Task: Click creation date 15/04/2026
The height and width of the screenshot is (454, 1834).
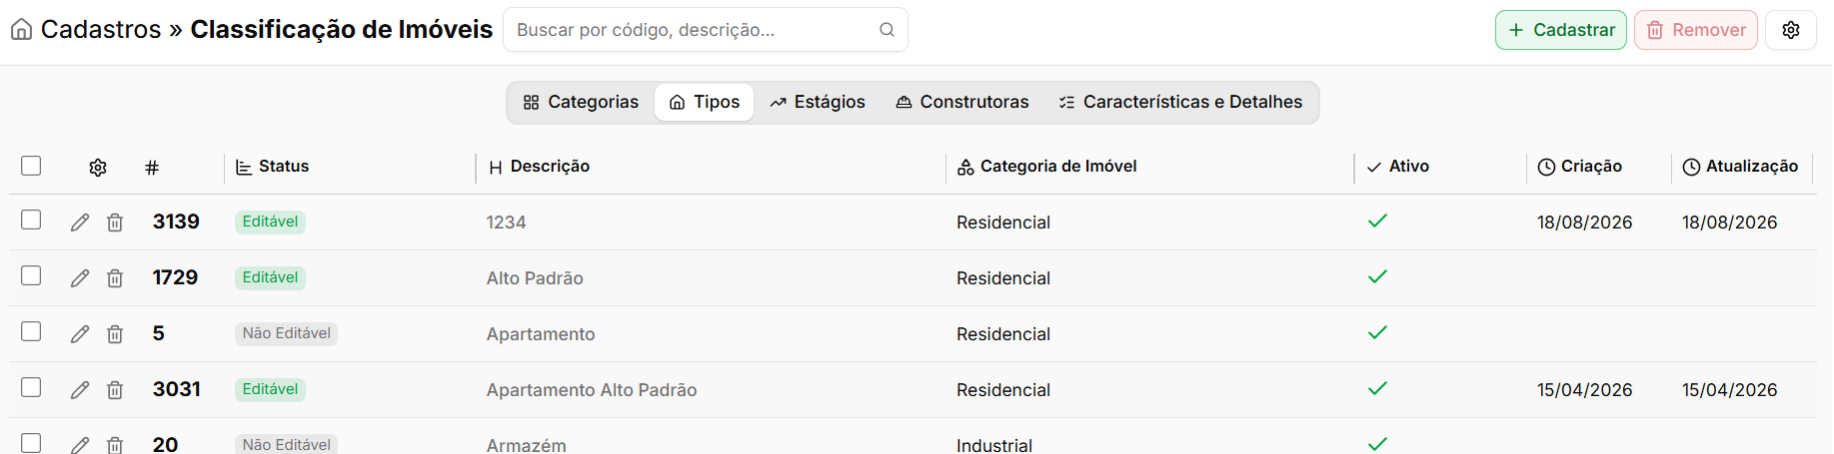Action: point(1585,390)
